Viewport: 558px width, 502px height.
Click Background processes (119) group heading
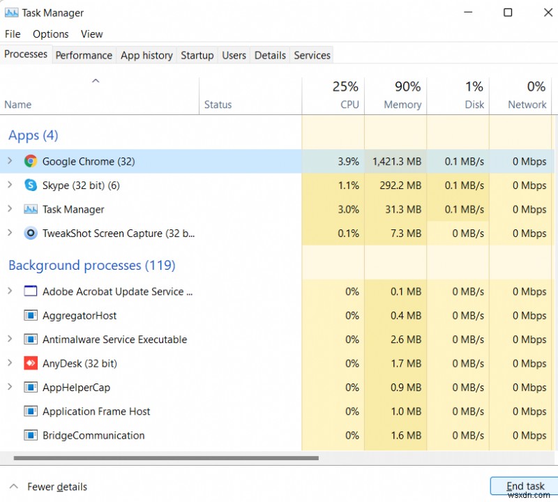[x=92, y=266]
